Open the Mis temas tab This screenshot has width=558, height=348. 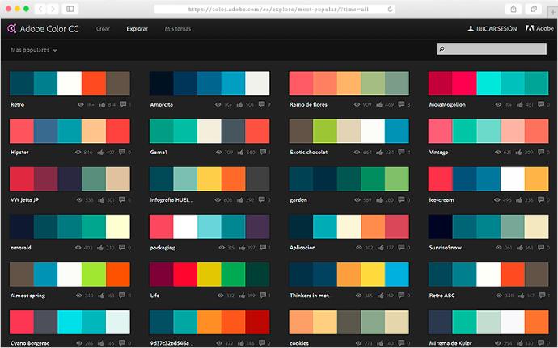[x=178, y=29]
